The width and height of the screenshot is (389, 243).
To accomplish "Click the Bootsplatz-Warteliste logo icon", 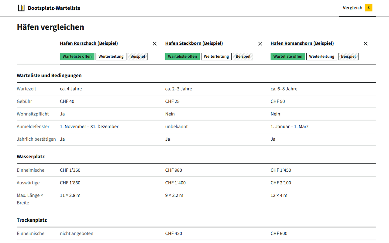I will pyautogui.click(x=21, y=8).
